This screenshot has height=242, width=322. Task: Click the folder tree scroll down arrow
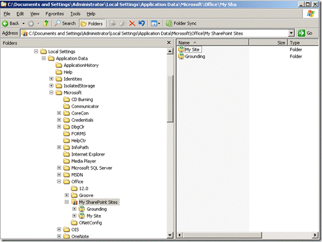coord(170,235)
